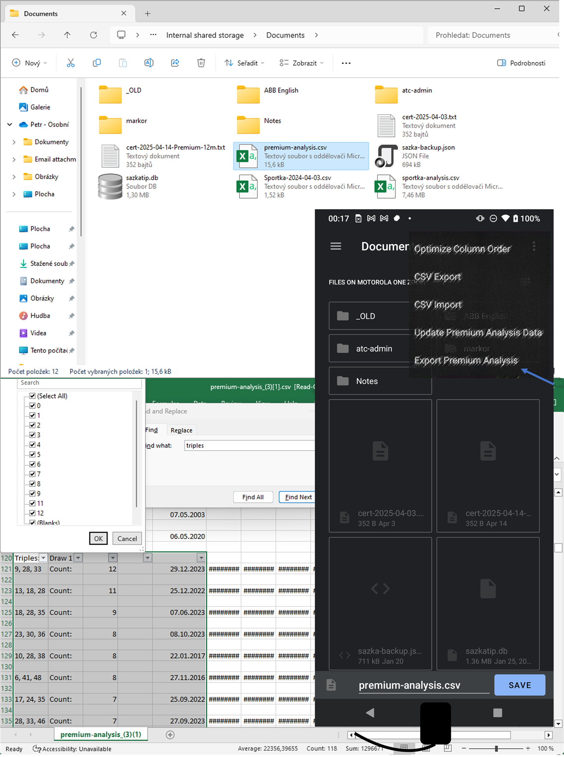Click the Explorer Back arrow

pyautogui.click(x=15, y=35)
